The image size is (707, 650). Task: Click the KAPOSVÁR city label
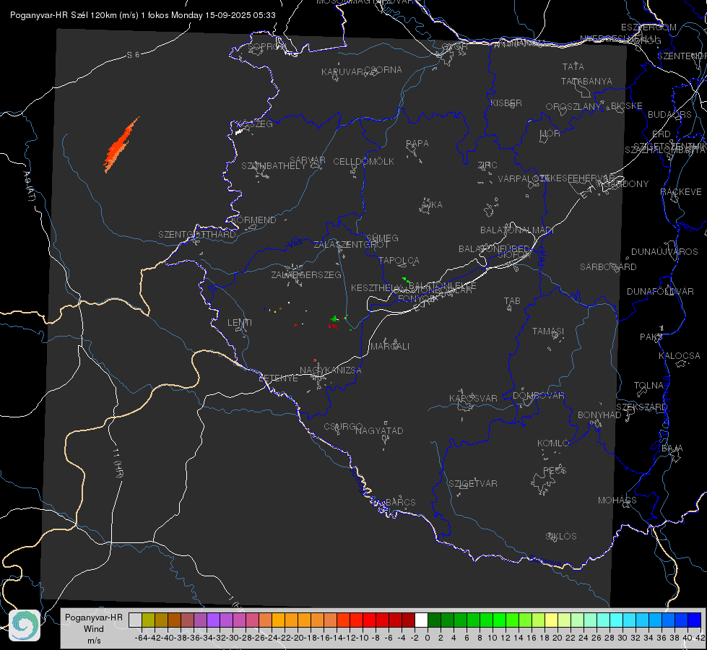coord(474,398)
